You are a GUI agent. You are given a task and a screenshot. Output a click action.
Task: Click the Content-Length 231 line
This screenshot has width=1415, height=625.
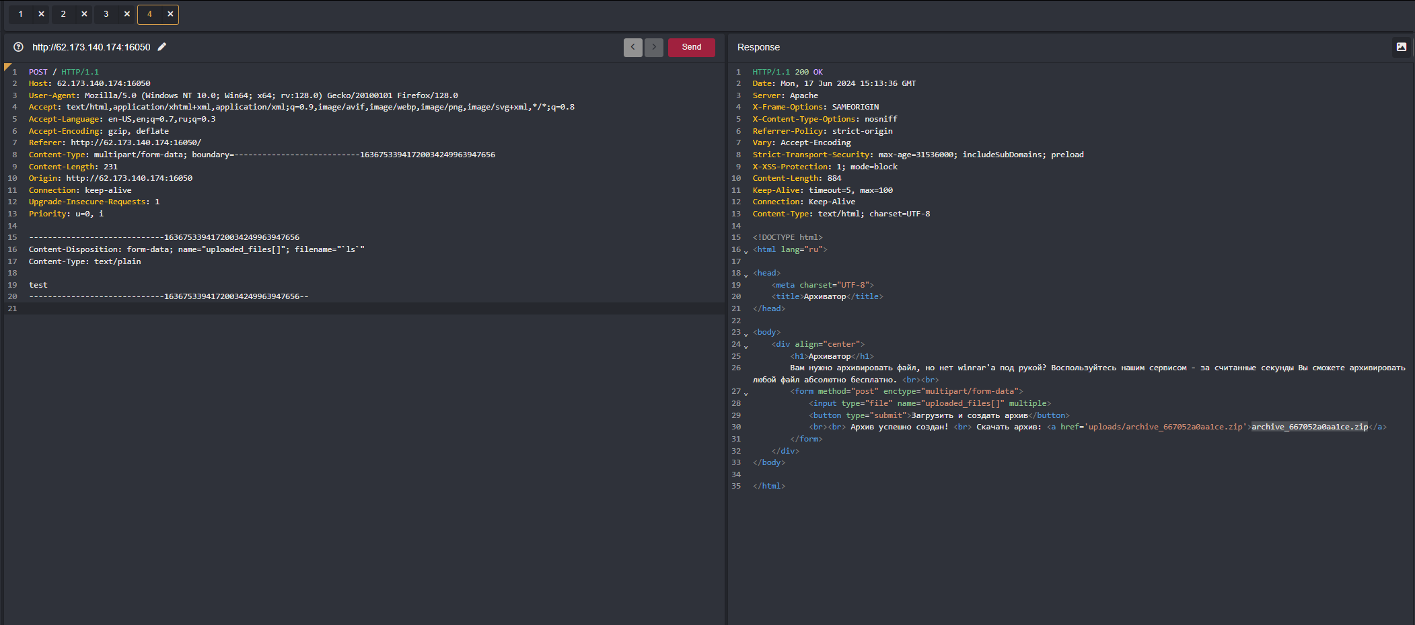(x=73, y=167)
